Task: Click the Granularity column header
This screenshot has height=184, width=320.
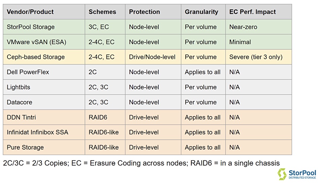Action: [x=203, y=12]
